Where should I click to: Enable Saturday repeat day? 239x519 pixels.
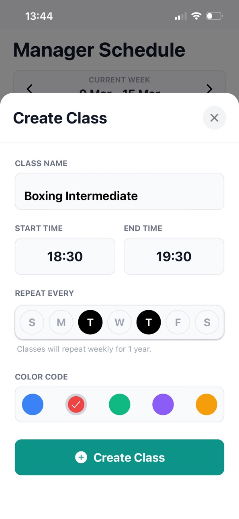click(207, 322)
